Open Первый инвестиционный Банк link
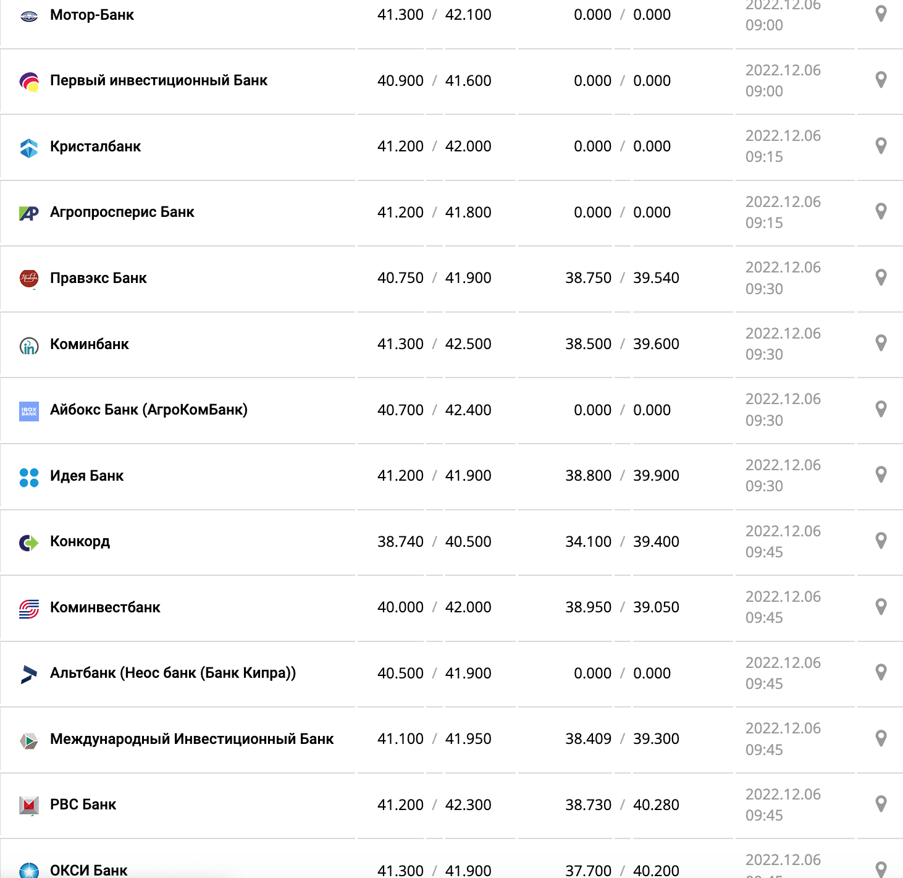This screenshot has width=903, height=878. tap(159, 80)
